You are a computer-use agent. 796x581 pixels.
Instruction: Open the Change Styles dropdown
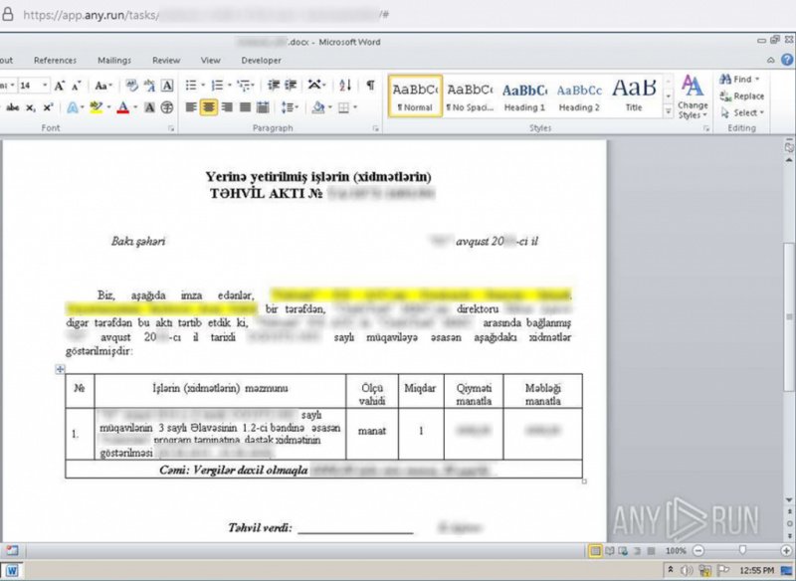point(693,97)
